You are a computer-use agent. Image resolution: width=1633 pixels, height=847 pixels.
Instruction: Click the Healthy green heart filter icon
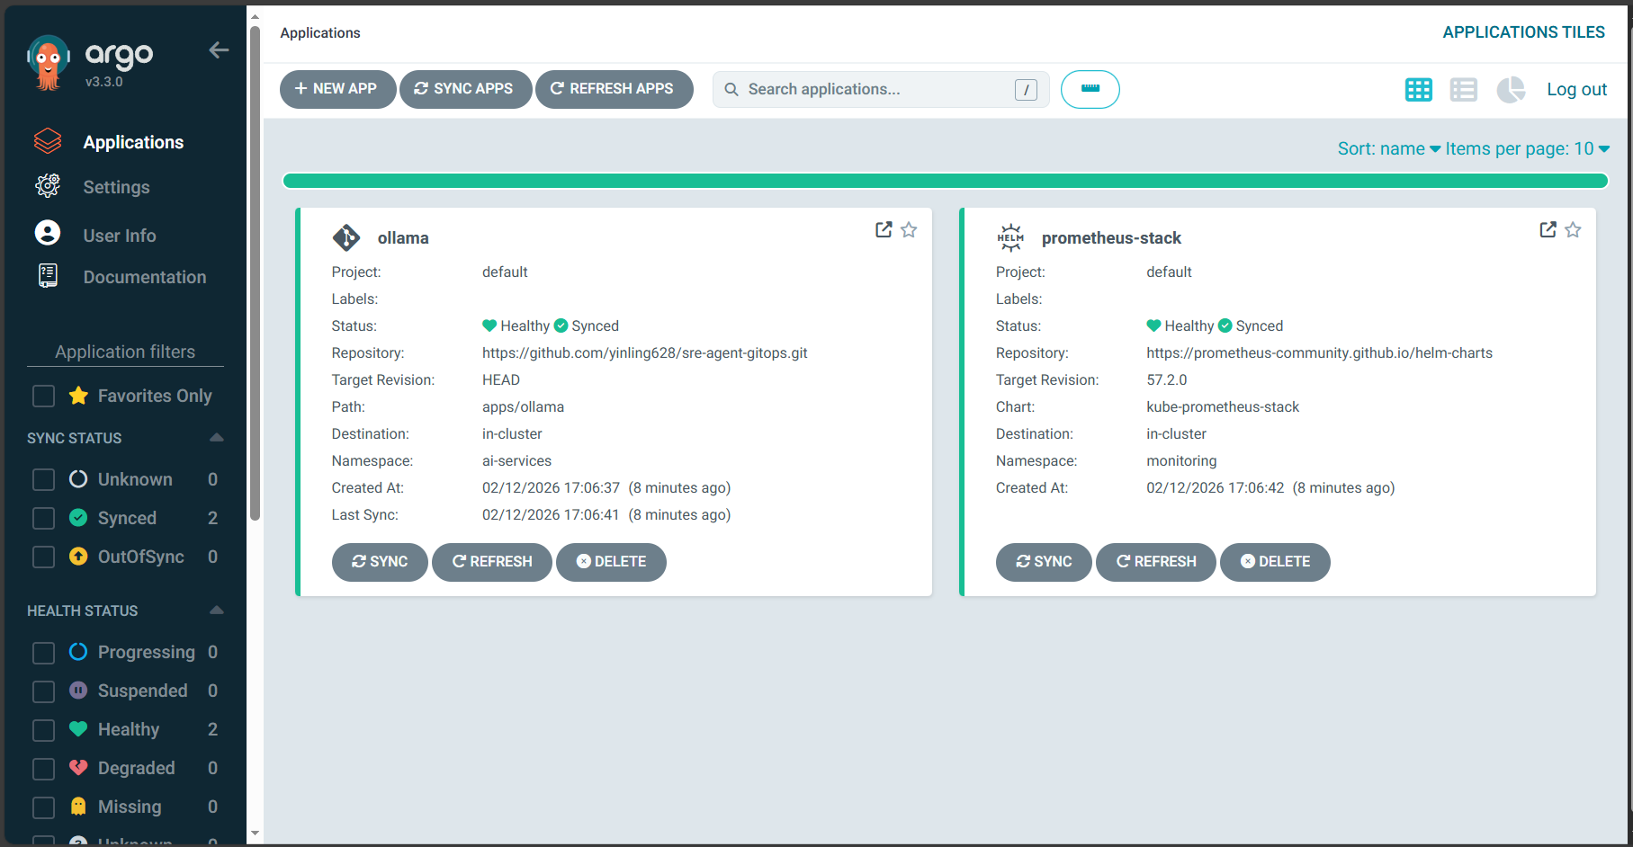pos(78,728)
